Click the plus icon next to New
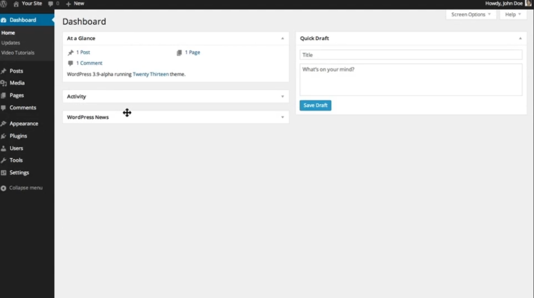This screenshot has height=298, width=534. pos(68,4)
